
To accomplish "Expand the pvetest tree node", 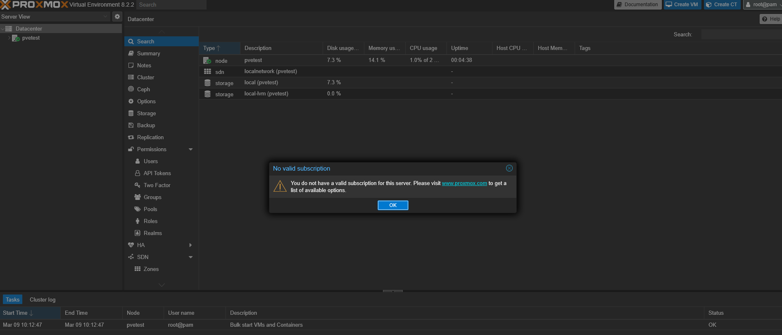I will [9, 38].
